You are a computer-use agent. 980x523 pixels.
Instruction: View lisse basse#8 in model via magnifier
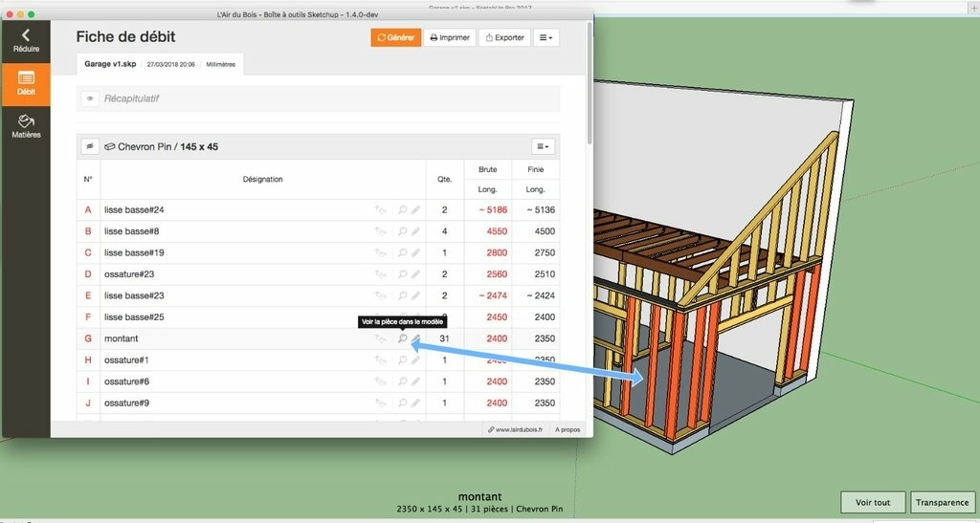(403, 231)
